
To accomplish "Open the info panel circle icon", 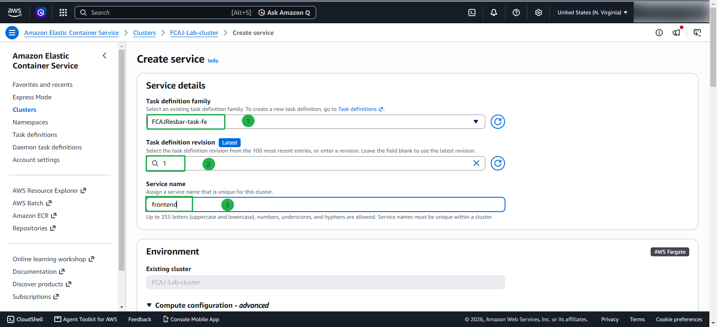I will tap(659, 33).
